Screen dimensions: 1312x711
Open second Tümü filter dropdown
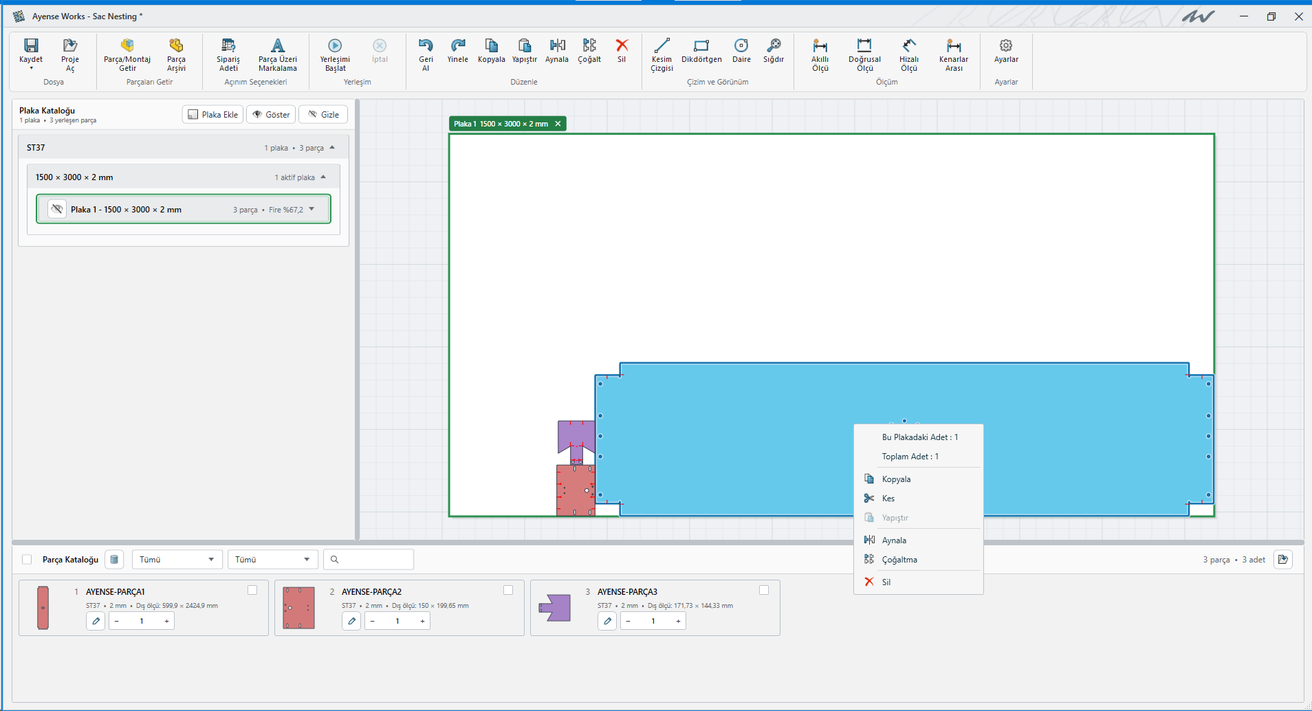click(273, 559)
